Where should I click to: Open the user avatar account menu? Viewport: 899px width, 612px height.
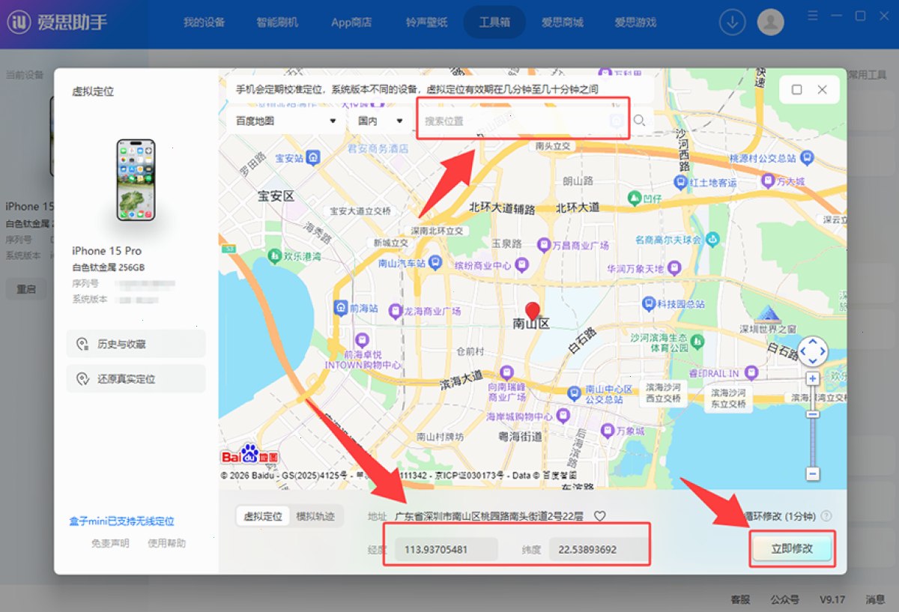tap(771, 22)
